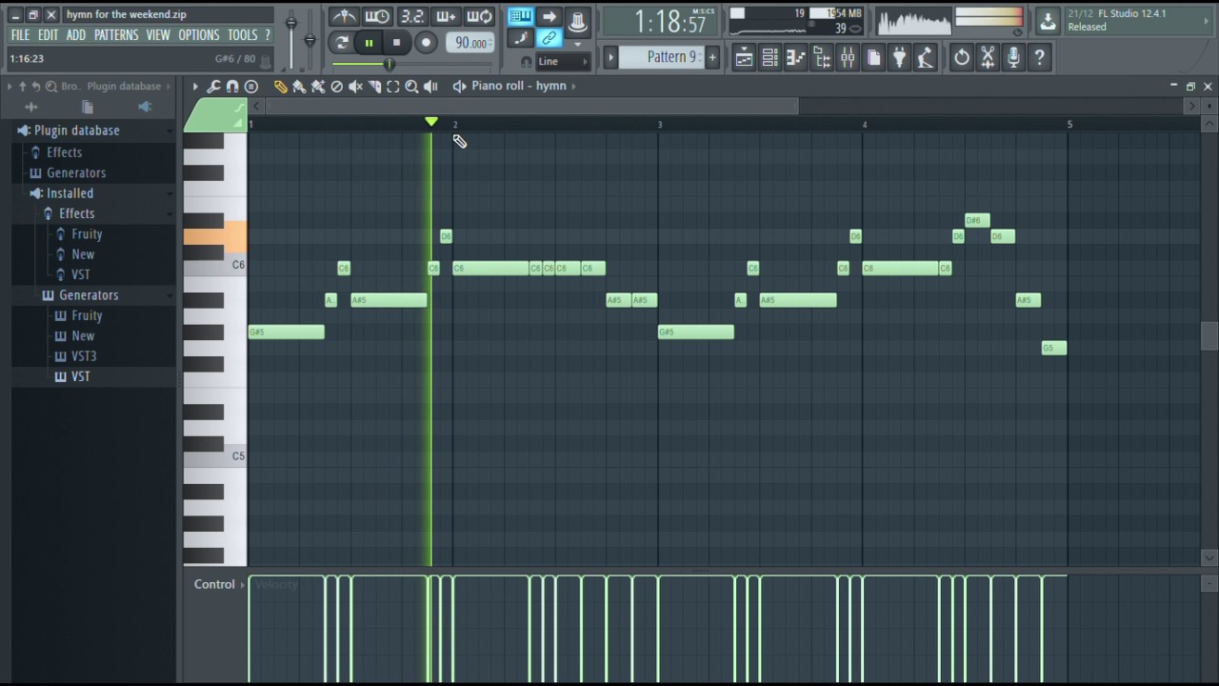Toggle blend recording overdub

(445, 16)
